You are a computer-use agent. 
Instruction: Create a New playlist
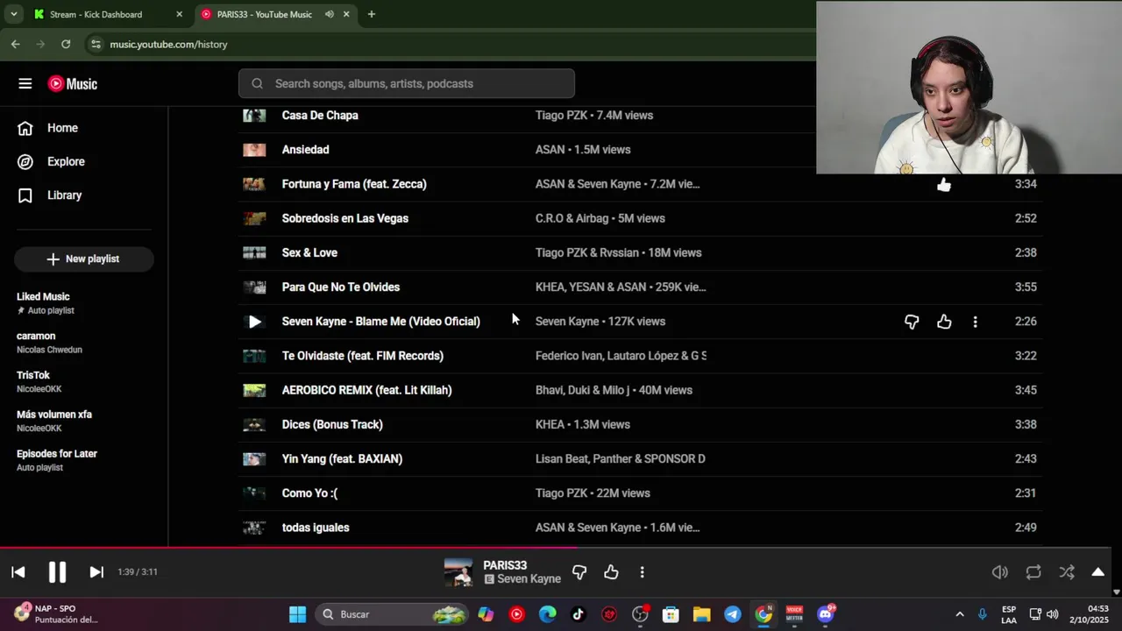(x=84, y=259)
